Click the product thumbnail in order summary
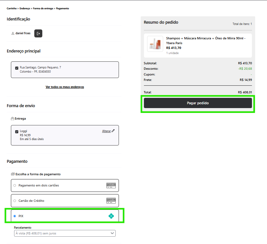This screenshot has width=267, height=244. [x=155, y=44]
